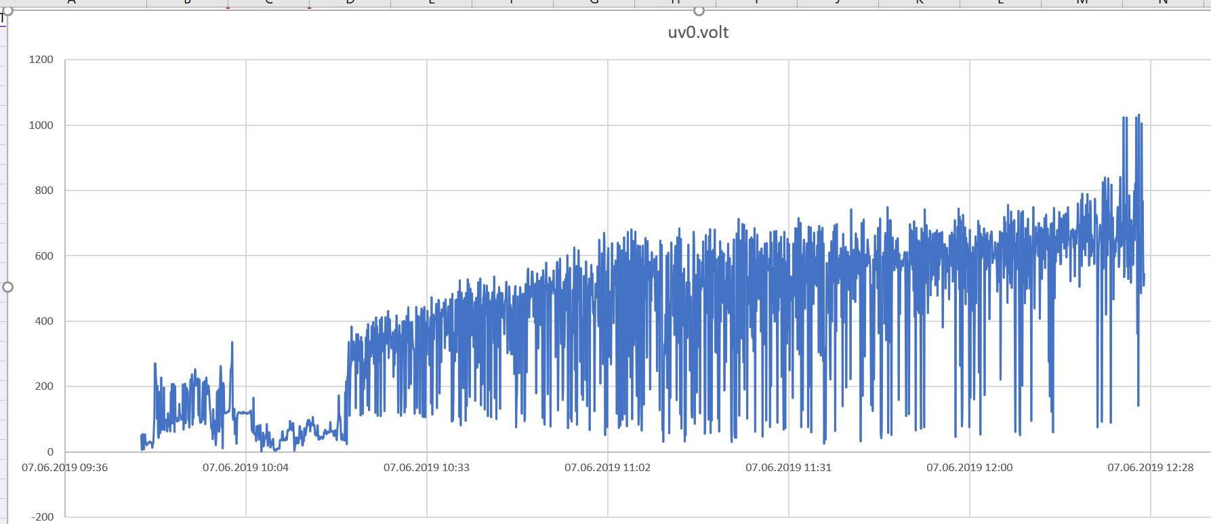Click the -200 vertical axis label
The image size is (1211, 524).
[x=42, y=517]
